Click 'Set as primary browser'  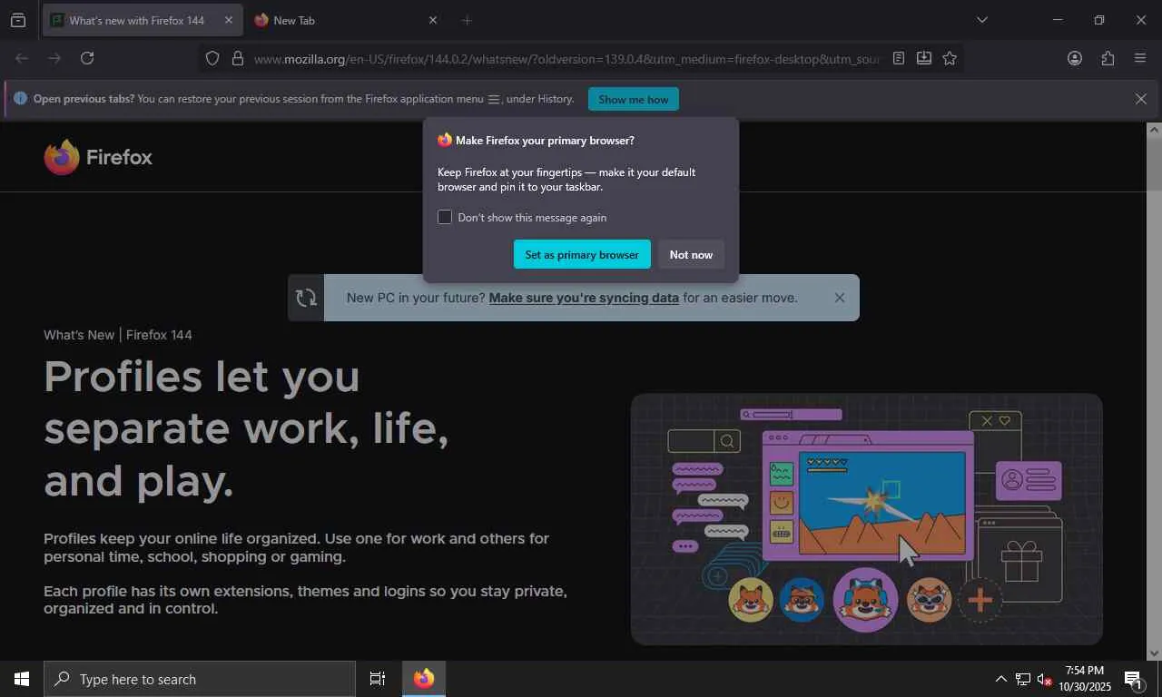pos(582,254)
